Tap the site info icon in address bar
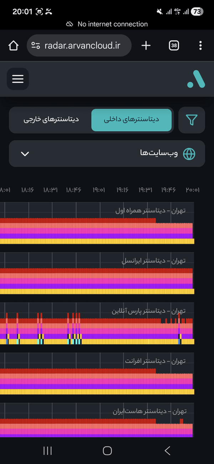This screenshot has width=214, height=464. pyautogui.click(x=36, y=46)
